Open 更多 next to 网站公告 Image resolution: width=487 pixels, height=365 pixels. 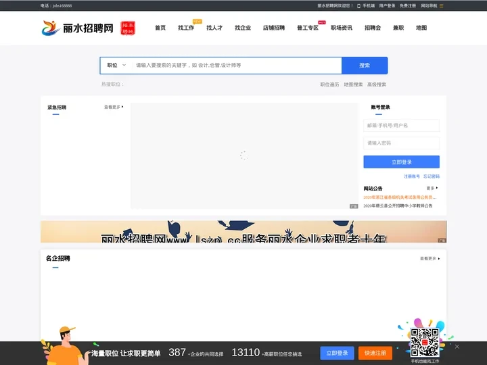432,188
